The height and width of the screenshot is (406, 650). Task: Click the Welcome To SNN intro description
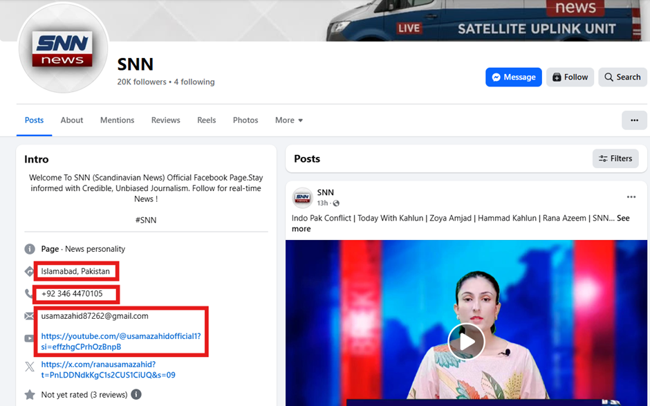[x=146, y=188]
